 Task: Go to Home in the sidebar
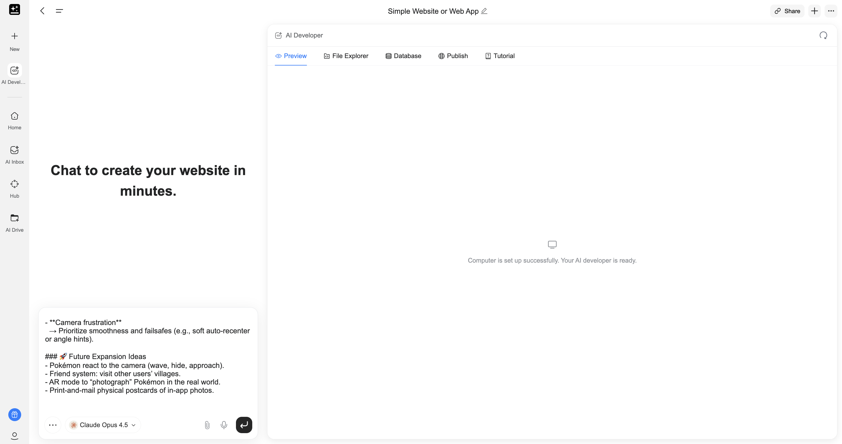14,121
